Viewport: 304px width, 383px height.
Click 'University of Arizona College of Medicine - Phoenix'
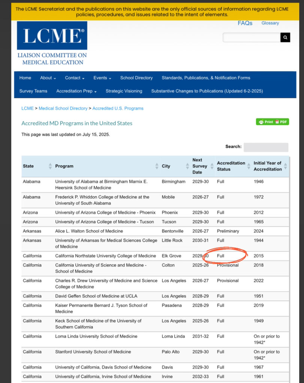106,212
